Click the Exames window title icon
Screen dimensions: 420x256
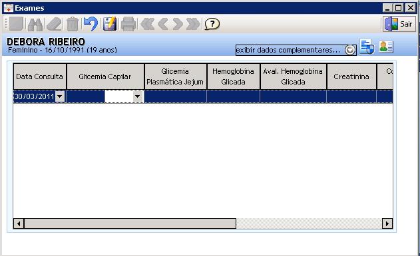point(9,8)
